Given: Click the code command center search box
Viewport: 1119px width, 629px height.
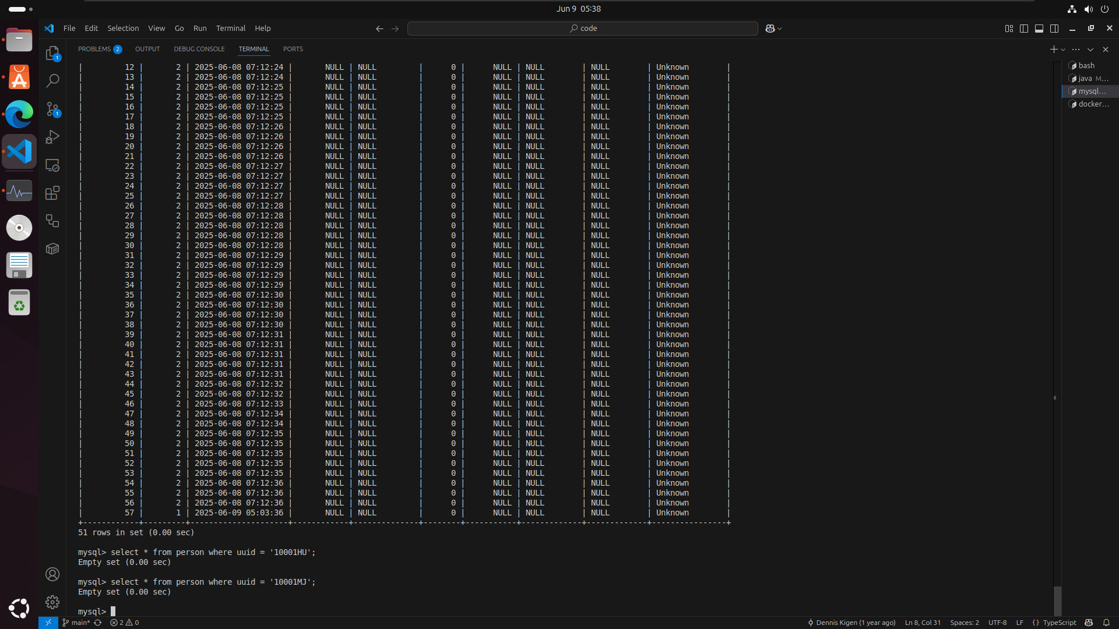Looking at the screenshot, I should coord(582,29).
